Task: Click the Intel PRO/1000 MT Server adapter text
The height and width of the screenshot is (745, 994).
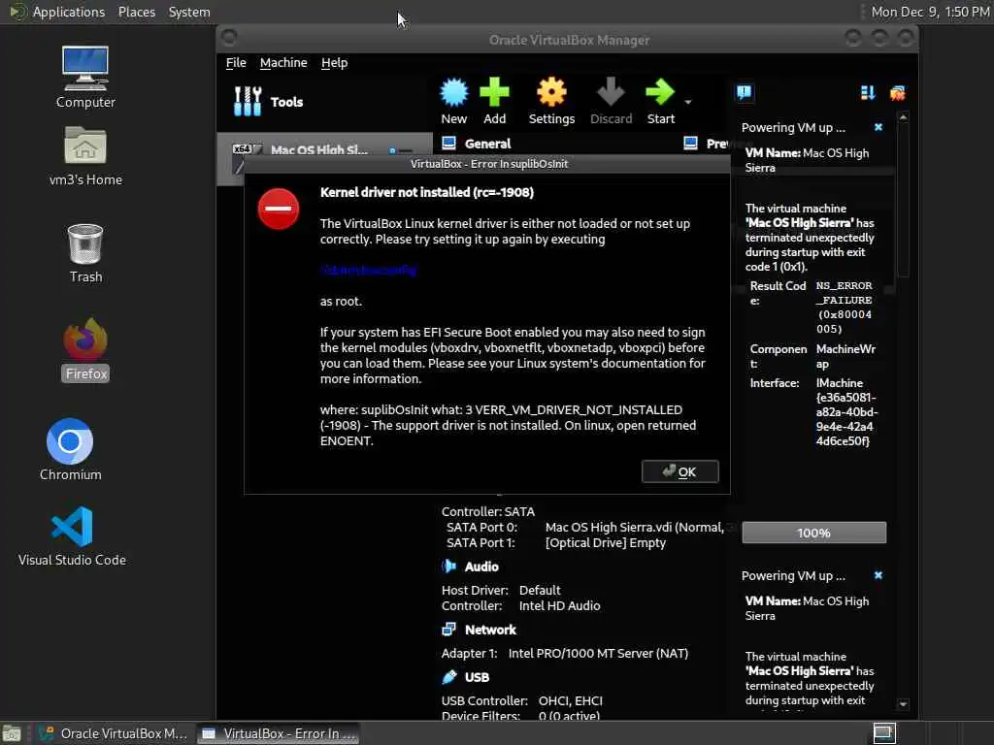Action: (x=598, y=653)
